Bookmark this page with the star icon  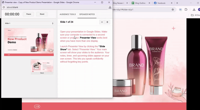click(172, 10)
